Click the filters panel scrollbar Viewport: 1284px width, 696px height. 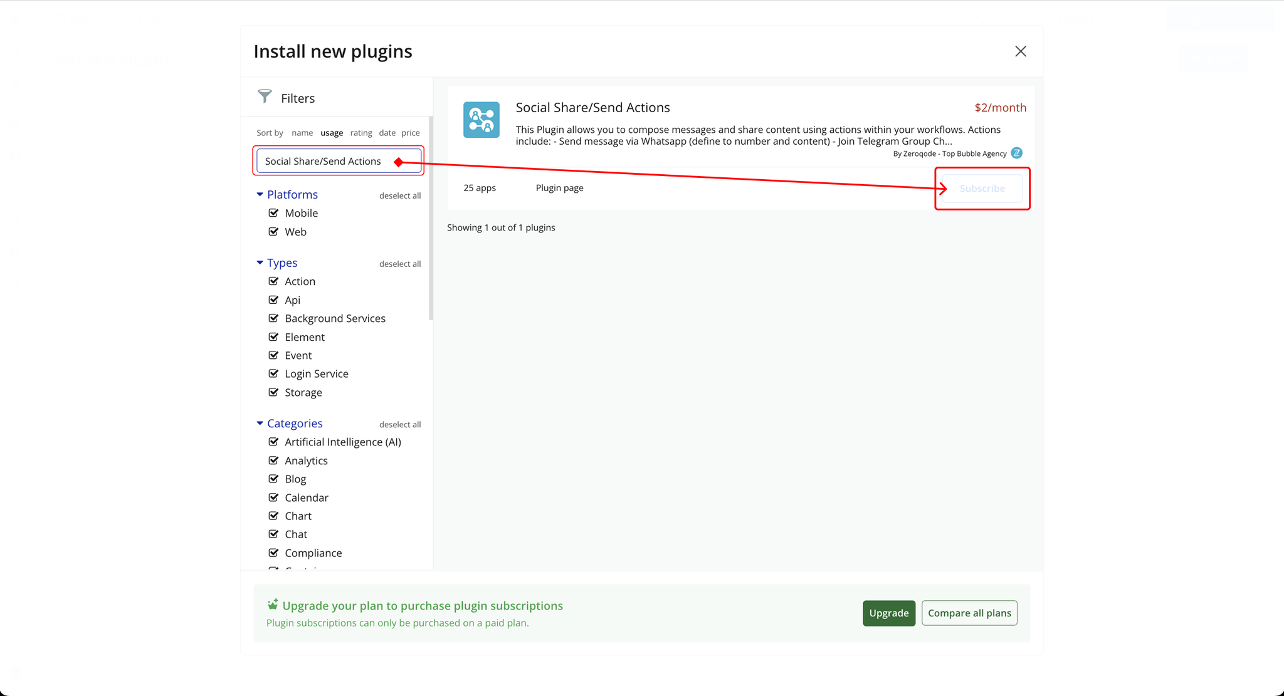tap(431, 219)
